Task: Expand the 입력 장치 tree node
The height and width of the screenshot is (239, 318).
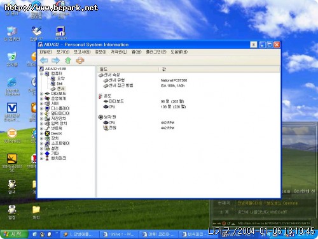Action: [x=41, y=124]
